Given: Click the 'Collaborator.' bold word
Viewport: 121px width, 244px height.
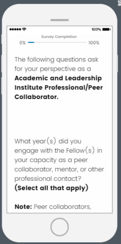Looking at the screenshot, I should (36, 97).
